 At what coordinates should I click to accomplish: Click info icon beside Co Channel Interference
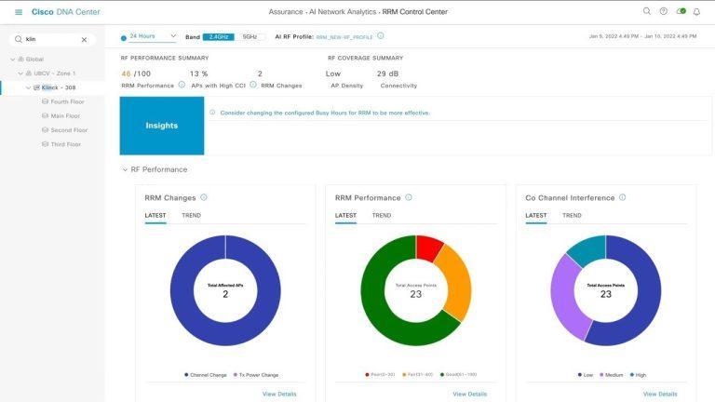click(x=623, y=197)
